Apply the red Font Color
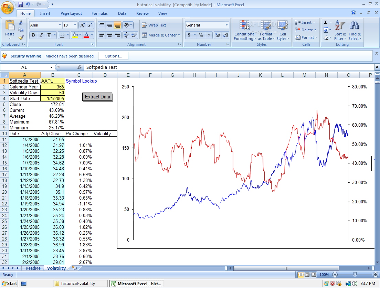 (86, 35)
